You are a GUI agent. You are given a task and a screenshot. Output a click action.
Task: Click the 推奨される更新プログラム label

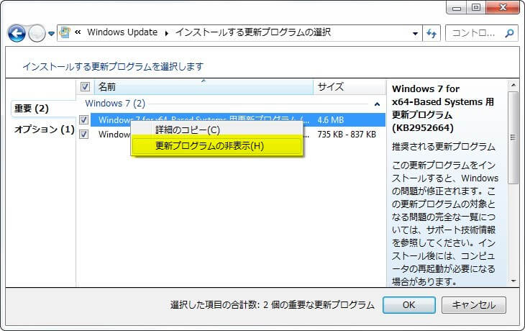(443, 147)
